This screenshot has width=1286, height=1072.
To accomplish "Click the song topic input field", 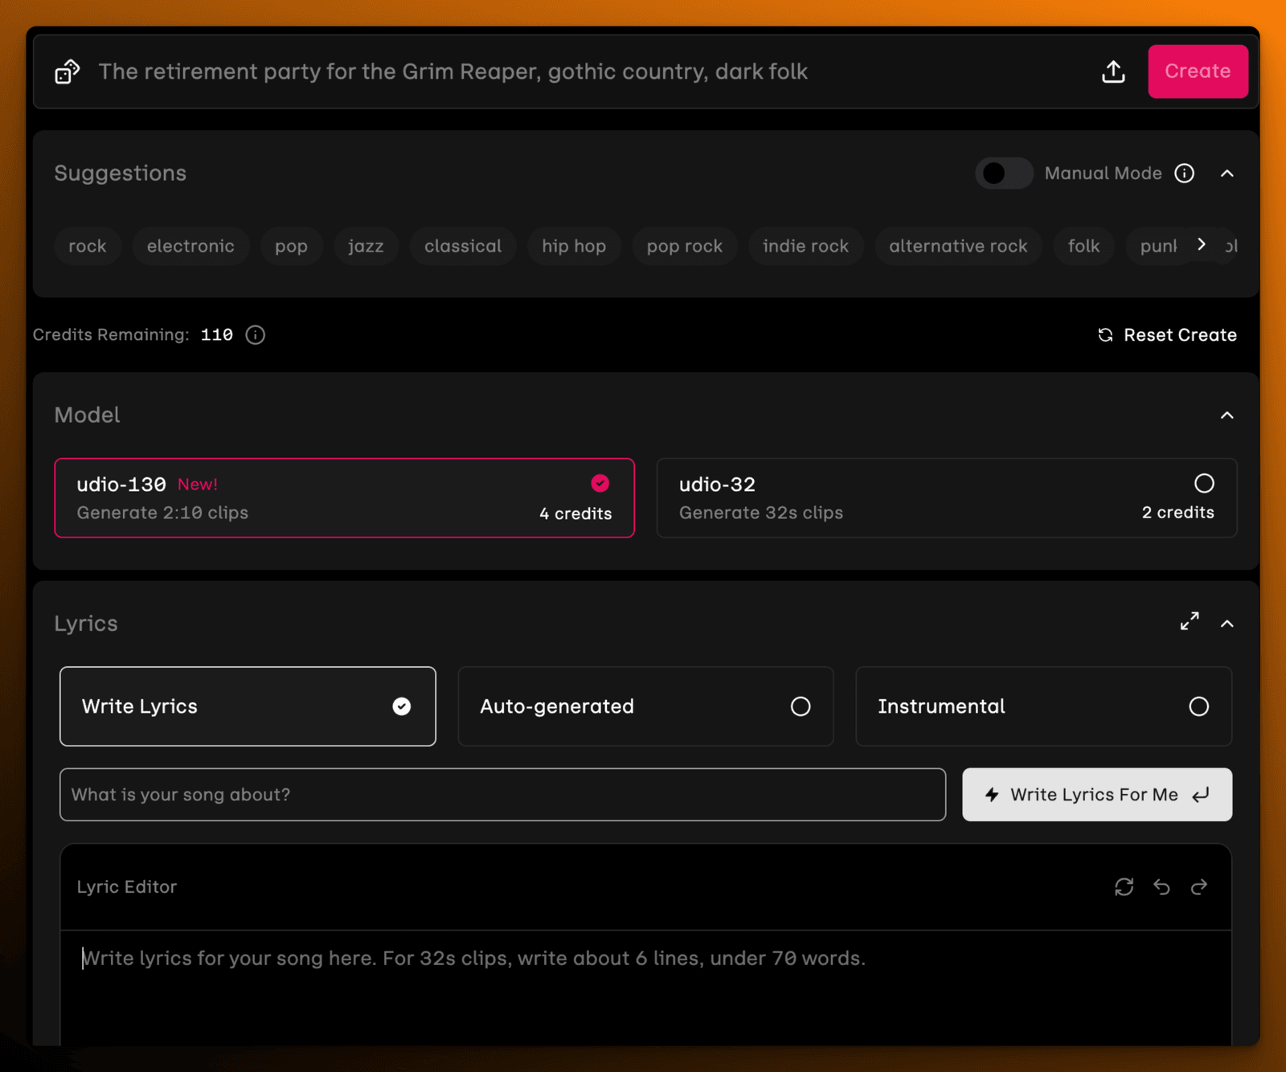I will pos(502,795).
